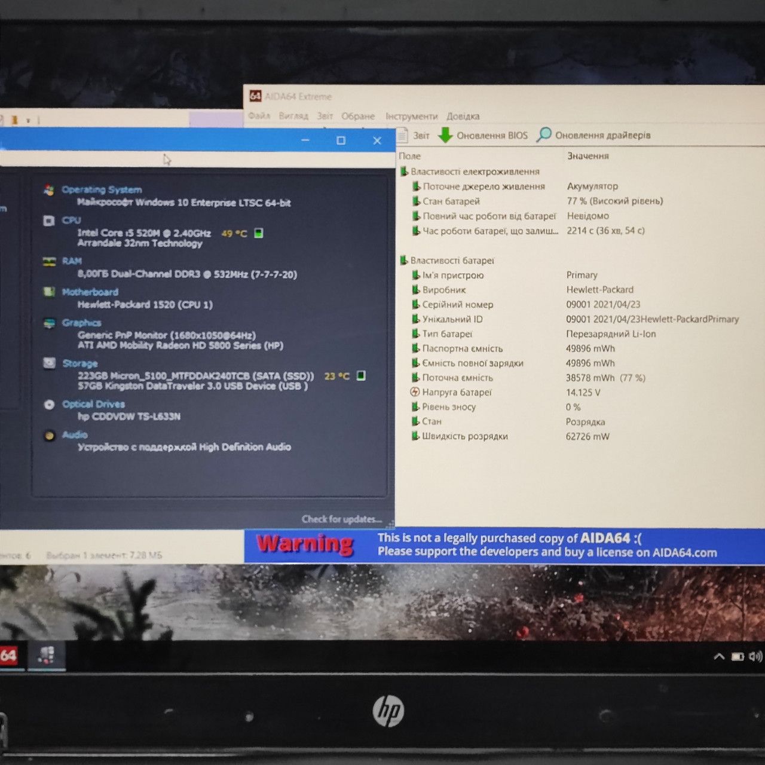Click the icon beside Тип батареї
Viewport: 765px width, 765px height.
pyautogui.click(x=416, y=333)
